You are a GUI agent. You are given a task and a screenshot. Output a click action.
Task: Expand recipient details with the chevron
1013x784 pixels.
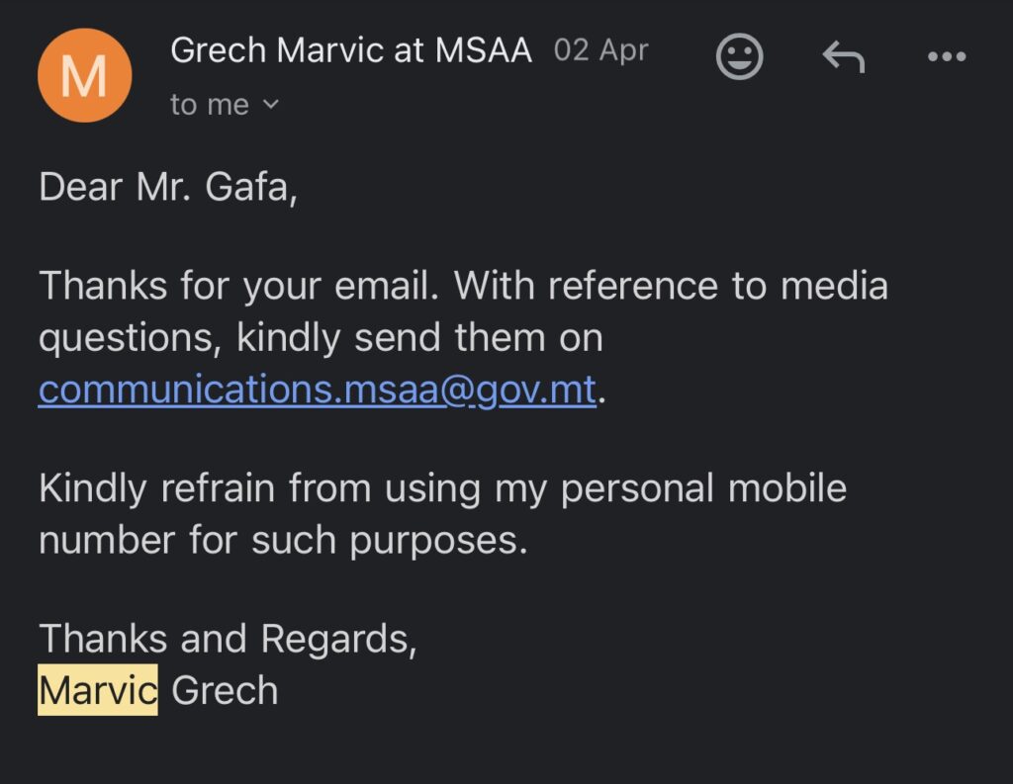(272, 104)
